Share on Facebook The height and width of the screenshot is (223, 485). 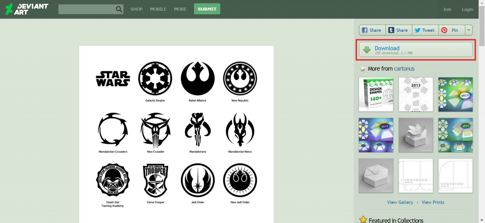pyautogui.click(x=372, y=30)
